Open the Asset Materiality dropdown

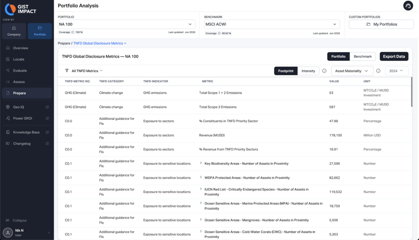point(352,71)
